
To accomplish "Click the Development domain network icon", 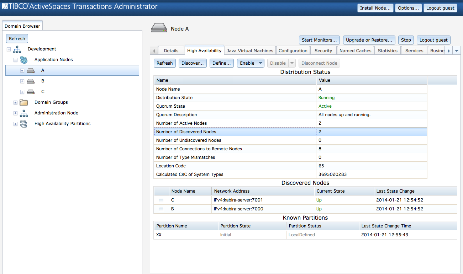I will [x=17, y=49].
